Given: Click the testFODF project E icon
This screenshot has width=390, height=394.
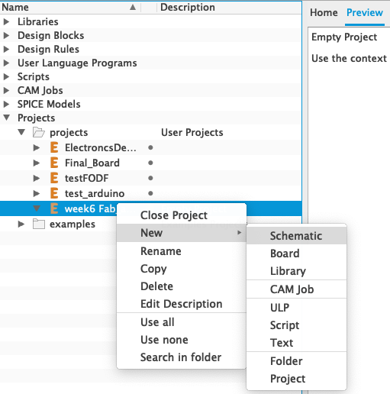Looking at the screenshot, I should pos(54,178).
